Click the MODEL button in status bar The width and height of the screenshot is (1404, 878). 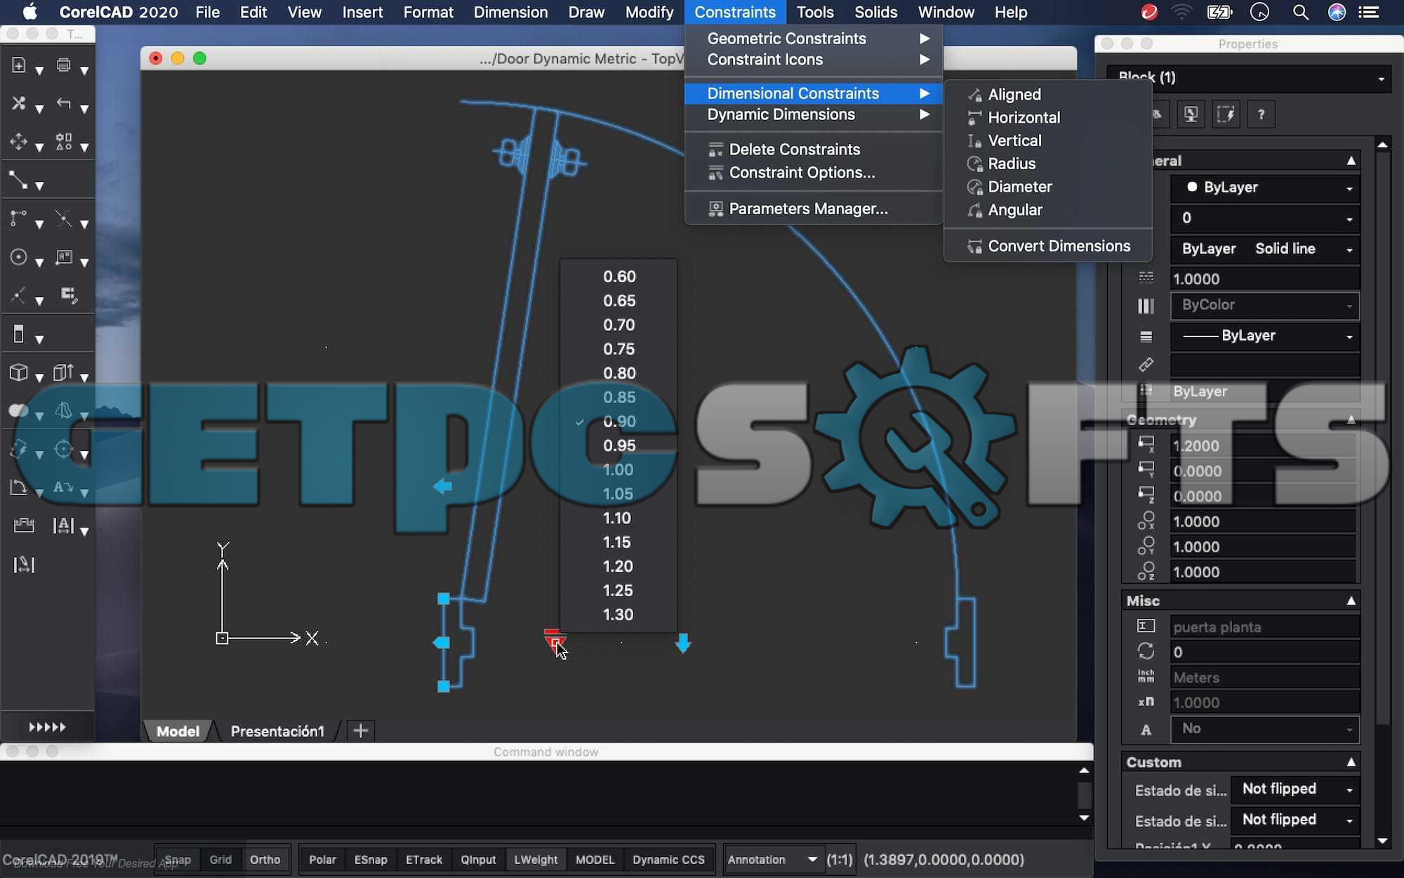(595, 859)
